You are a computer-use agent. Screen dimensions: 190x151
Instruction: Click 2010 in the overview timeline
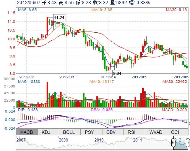(99, 140)
